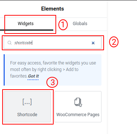Click the blank canvas beside the panel

[122, 73]
